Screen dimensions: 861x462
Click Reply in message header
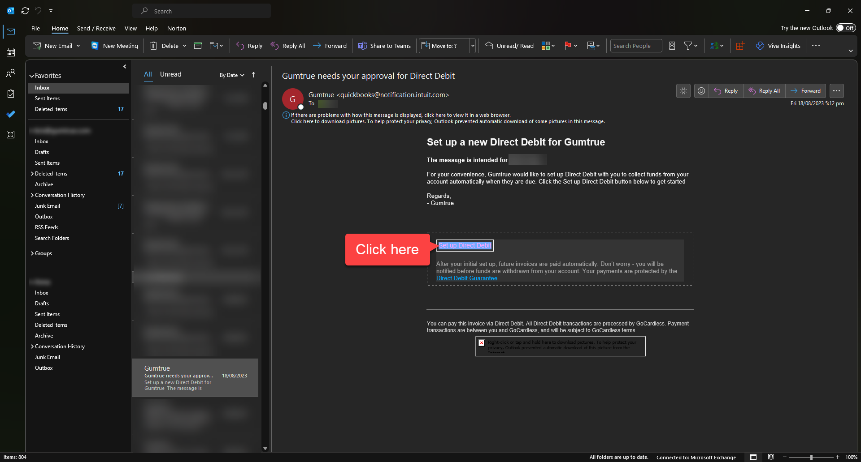point(726,91)
